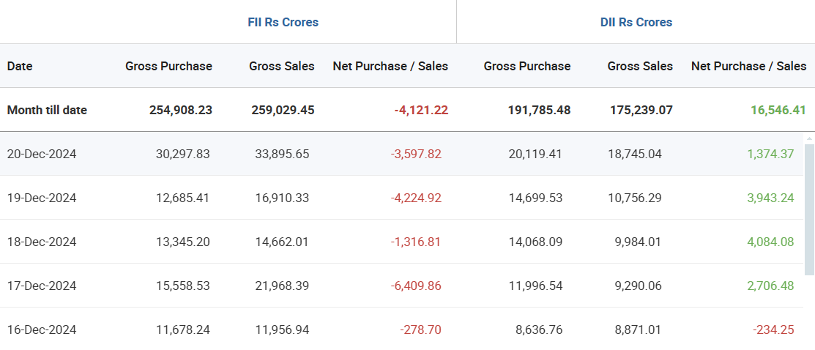The width and height of the screenshot is (815, 350).
Task: Click the Date column header
Action: (20, 66)
